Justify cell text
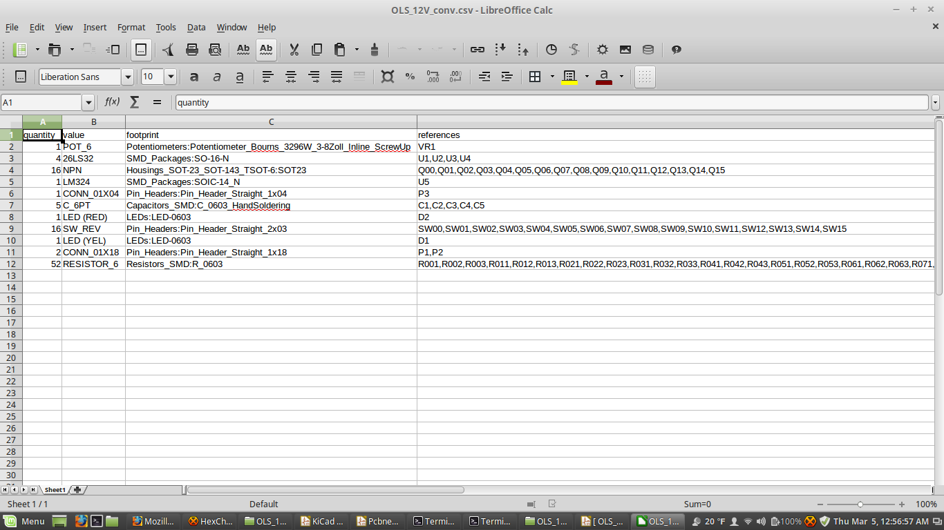The height and width of the screenshot is (530, 944). pos(337,77)
